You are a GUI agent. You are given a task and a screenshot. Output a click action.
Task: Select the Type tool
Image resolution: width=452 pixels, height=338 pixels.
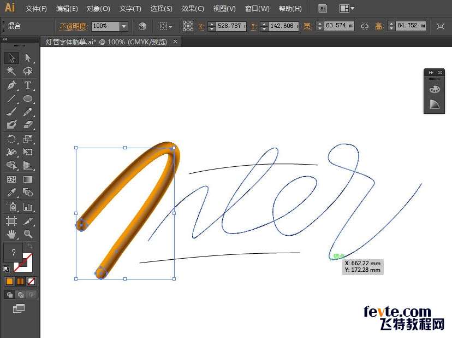28,85
